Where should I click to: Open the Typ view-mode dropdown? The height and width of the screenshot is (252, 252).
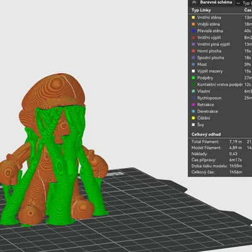pos(244,3)
